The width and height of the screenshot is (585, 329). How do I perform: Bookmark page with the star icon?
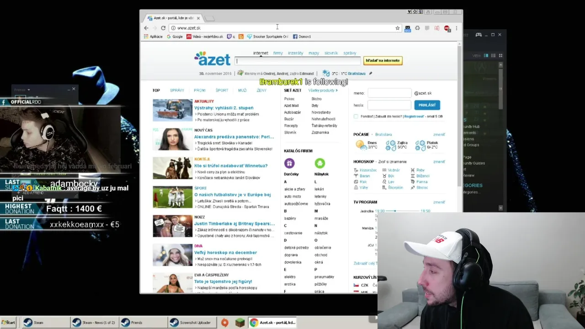point(398,28)
